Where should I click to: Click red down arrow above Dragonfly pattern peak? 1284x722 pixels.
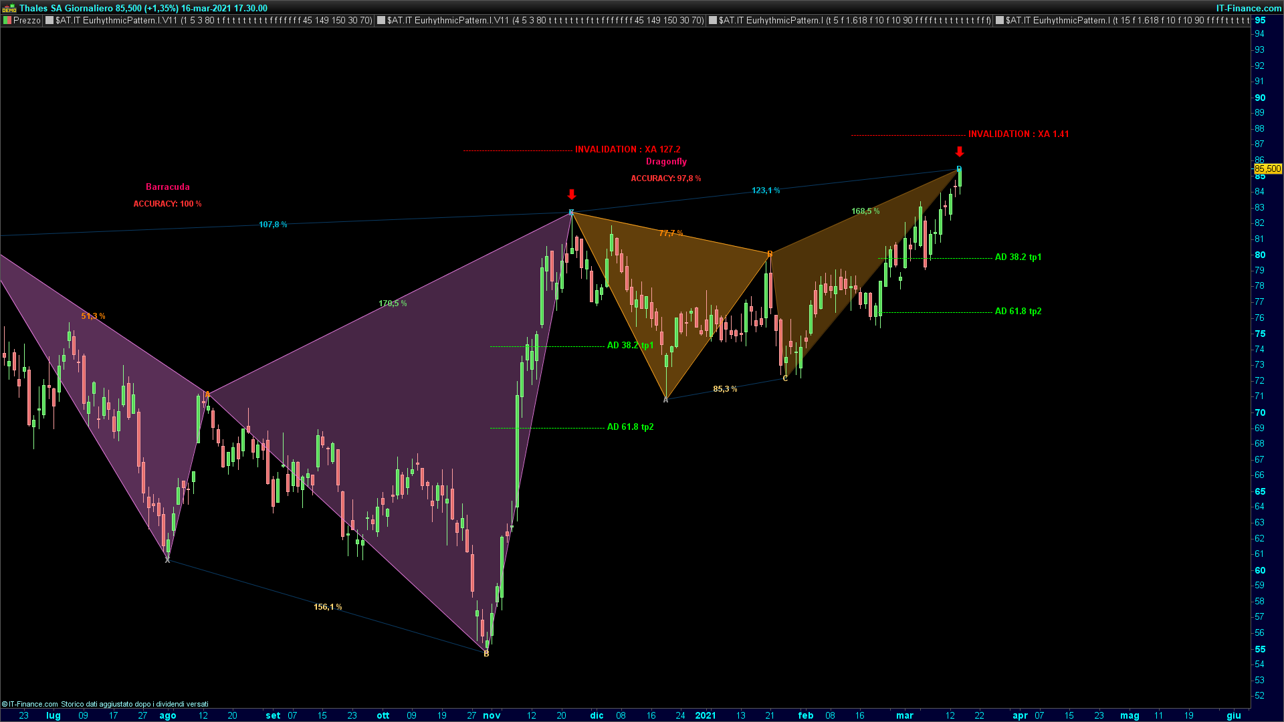click(571, 195)
